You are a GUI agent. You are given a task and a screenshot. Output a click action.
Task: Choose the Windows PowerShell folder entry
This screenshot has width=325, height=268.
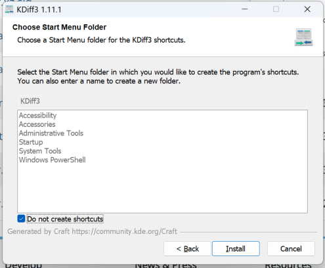pyautogui.click(x=52, y=160)
